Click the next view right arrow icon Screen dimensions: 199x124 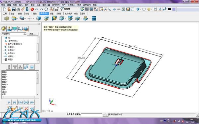[x=119, y=9]
